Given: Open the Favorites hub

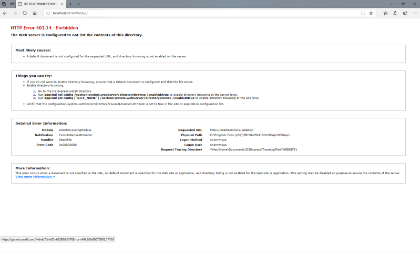Looking at the screenshot, I should (x=385, y=13).
